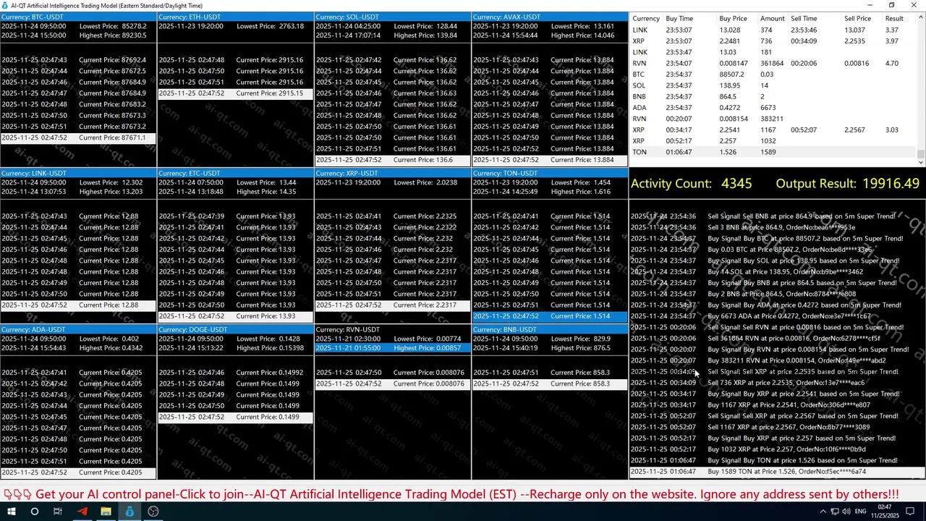The width and height of the screenshot is (926, 521).
Task: Select the BTC trade row at 23:54:37
Action: tap(773, 75)
